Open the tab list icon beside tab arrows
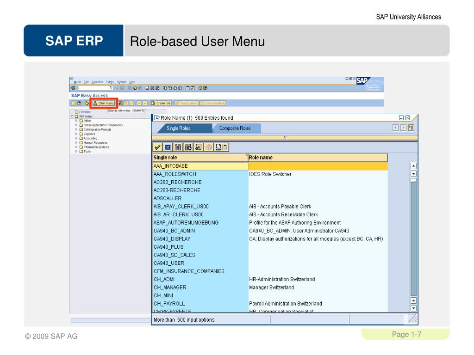The image size is (474, 355). pos(411,128)
